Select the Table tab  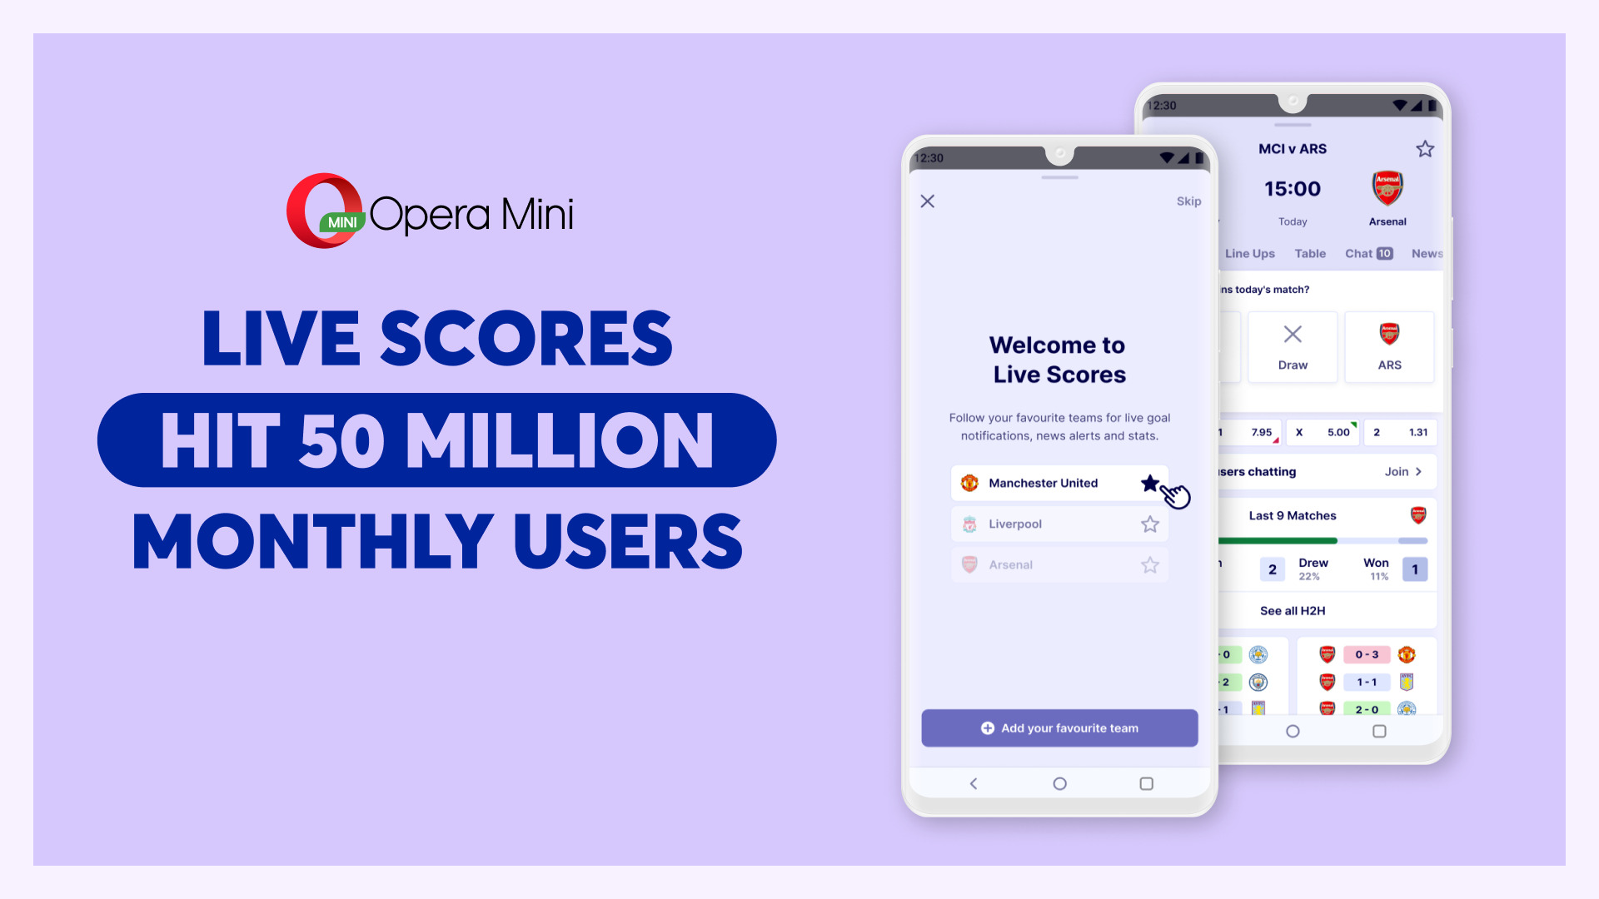point(1308,252)
